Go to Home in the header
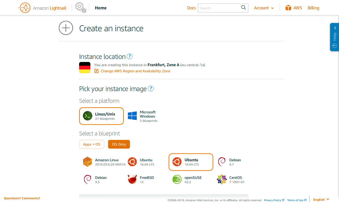Viewport: 339px width, 204px height. [101, 8]
